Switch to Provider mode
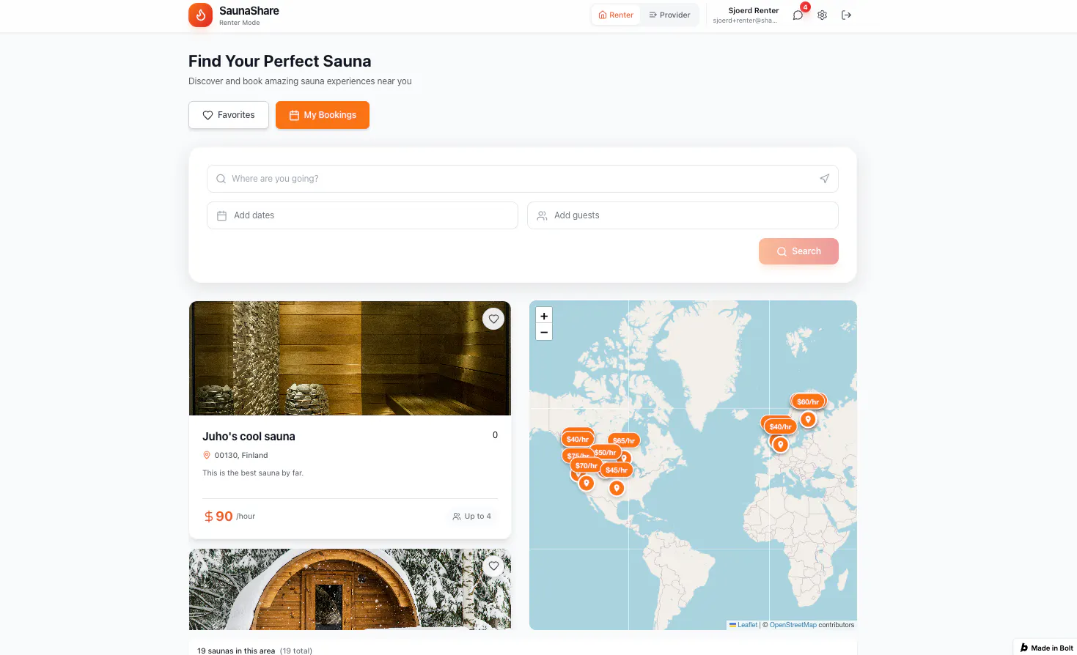This screenshot has width=1077, height=655. (x=669, y=15)
